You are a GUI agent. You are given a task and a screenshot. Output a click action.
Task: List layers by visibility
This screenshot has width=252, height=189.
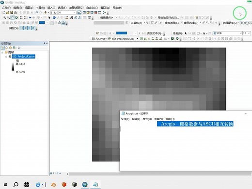pos(10,48)
